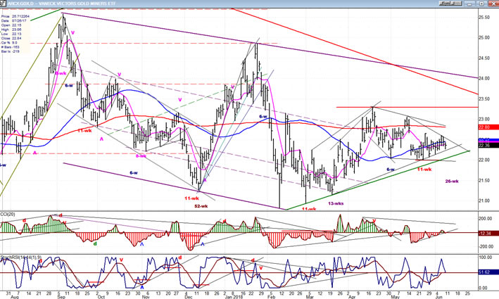Click the 26-wk cycle label
The width and height of the screenshot is (499, 299).
[453, 182]
